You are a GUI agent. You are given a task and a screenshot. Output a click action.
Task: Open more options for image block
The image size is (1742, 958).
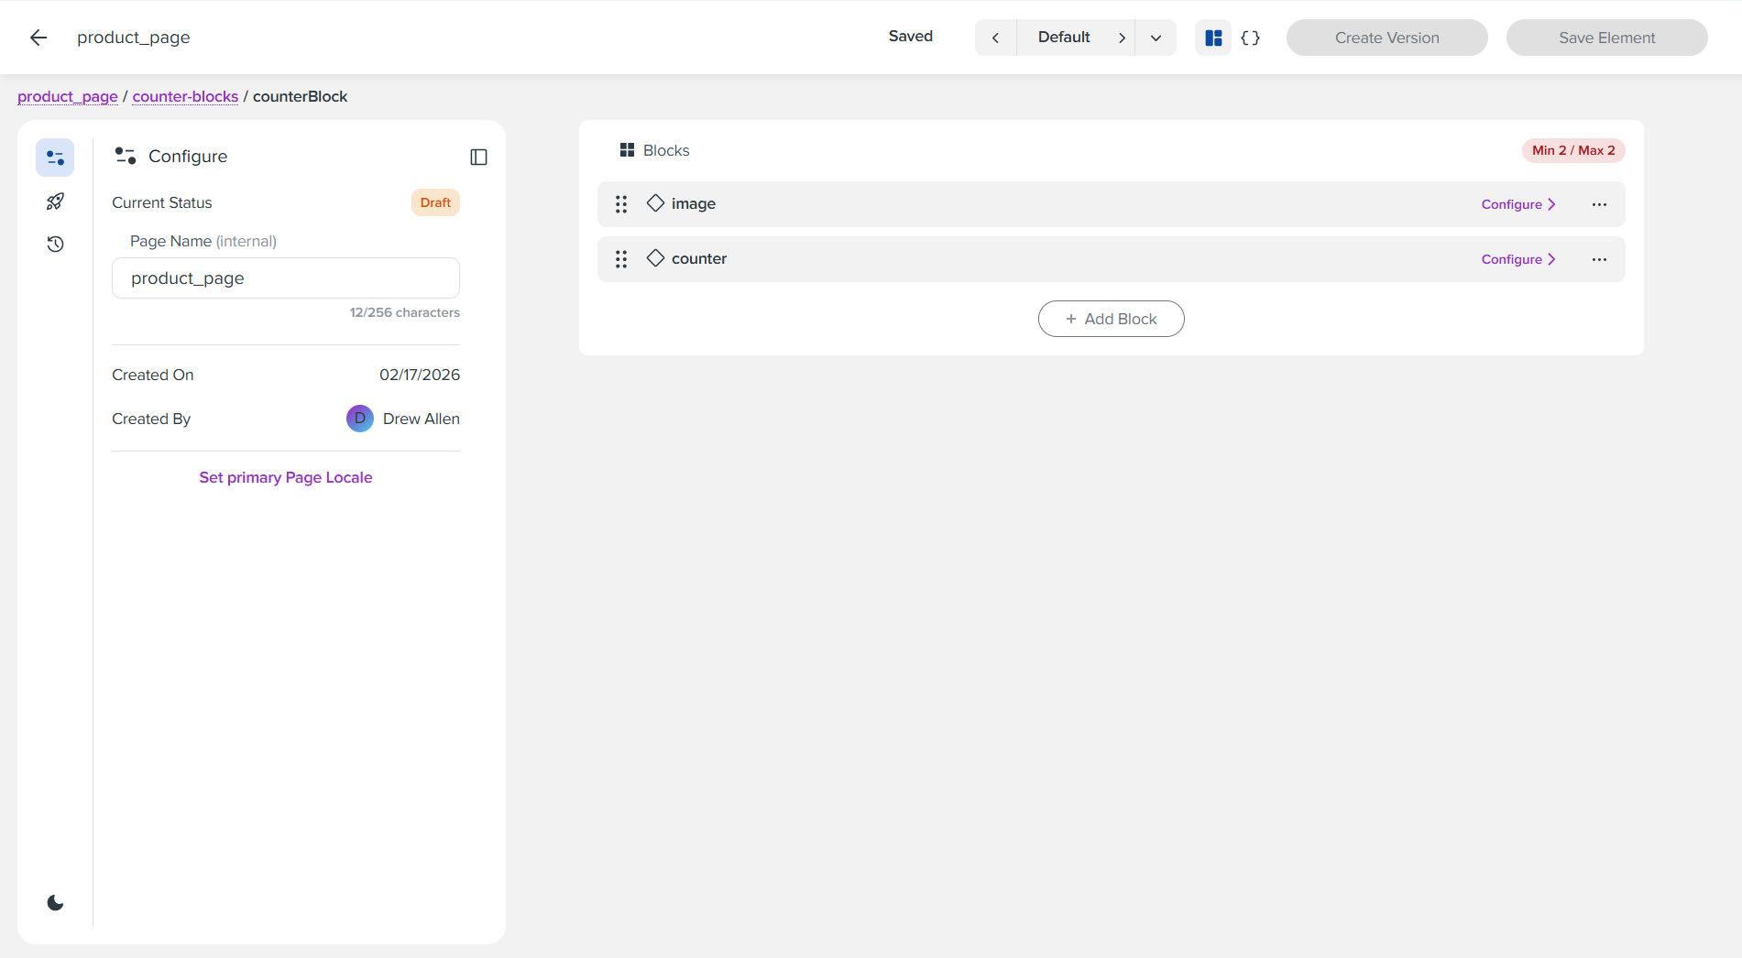(x=1599, y=204)
